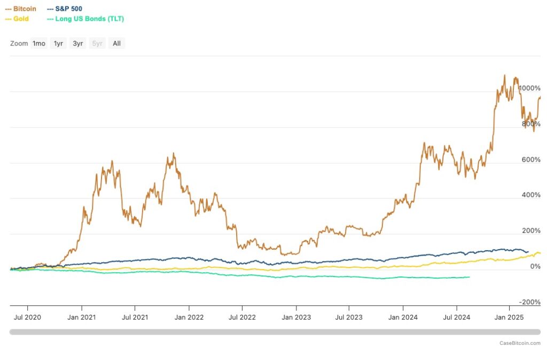Click the Jan 2021 axis tick label
This screenshot has height=348, width=547.
(82, 318)
